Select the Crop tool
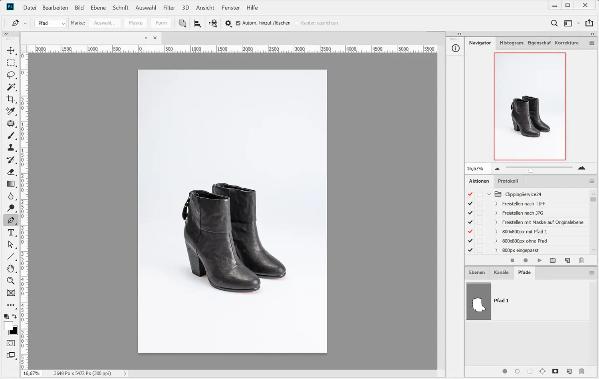 pos(11,99)
